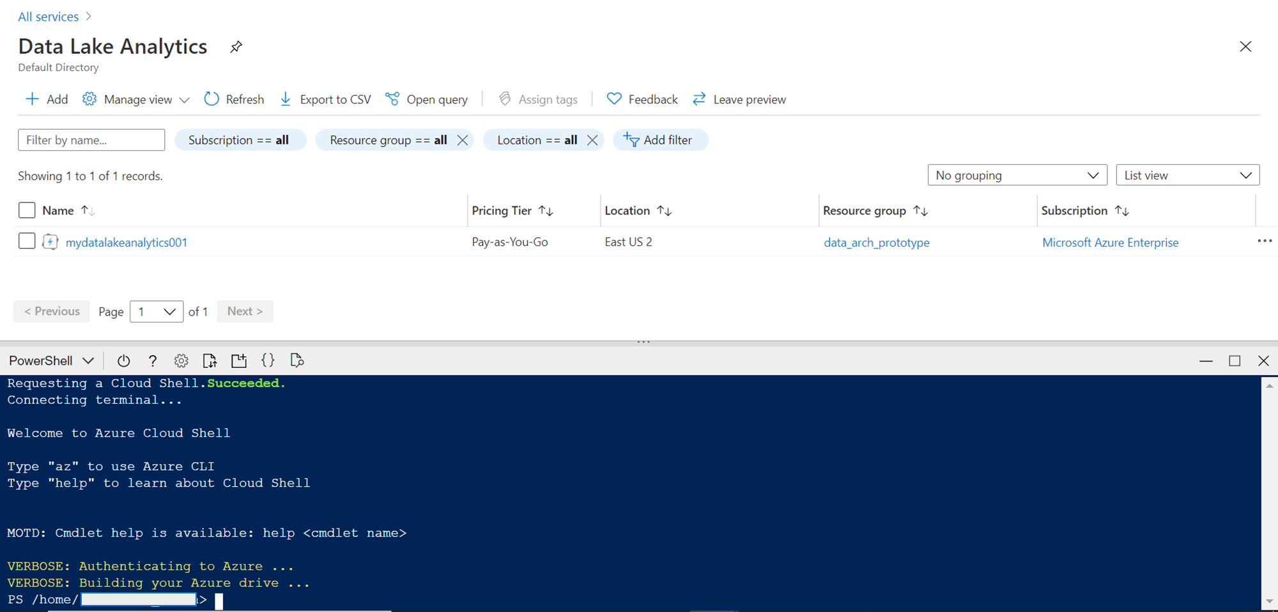Open Cloud Shell settings gear
1278x612 pixels.
click(x=181, y=361)
